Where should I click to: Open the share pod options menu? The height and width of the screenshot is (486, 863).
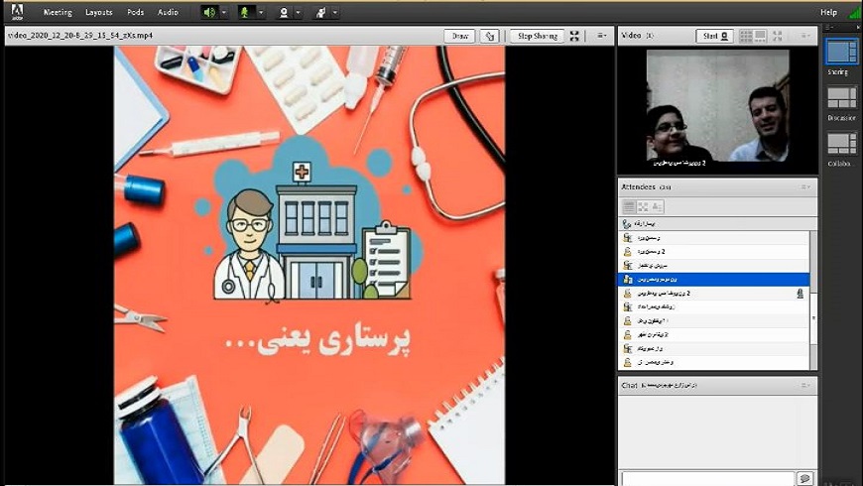[602, 36]
